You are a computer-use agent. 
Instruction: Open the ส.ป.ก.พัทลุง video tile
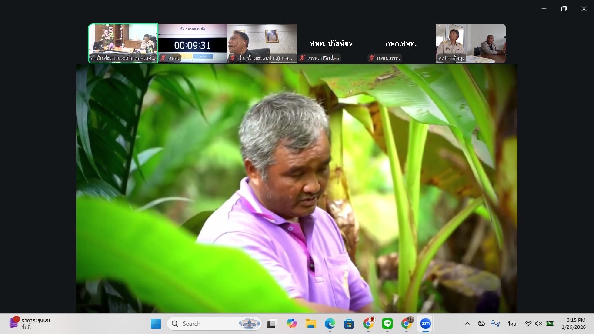pos(471,43)
